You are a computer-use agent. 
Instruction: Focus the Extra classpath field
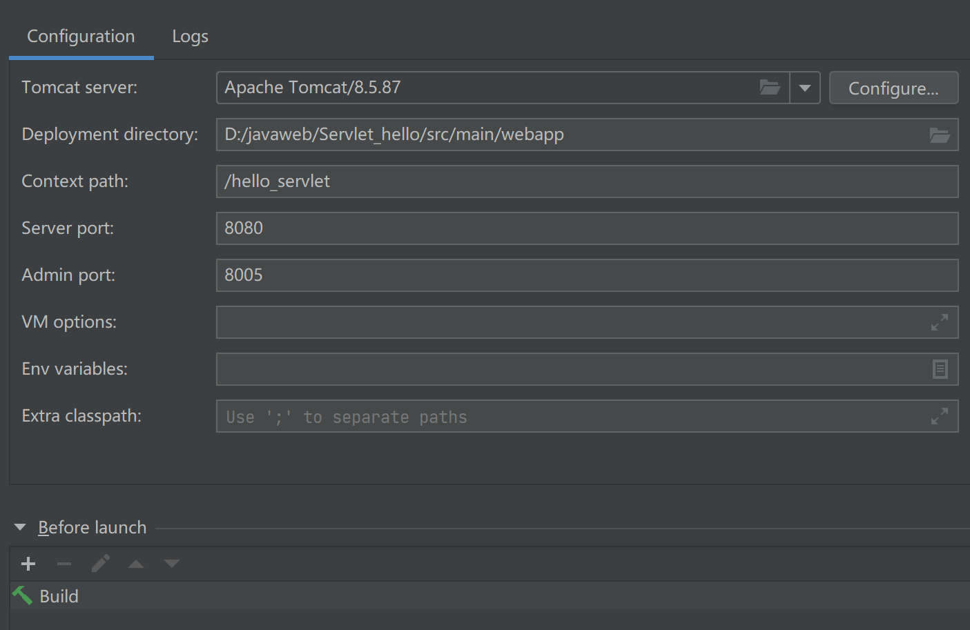click(x=588, y=416)
